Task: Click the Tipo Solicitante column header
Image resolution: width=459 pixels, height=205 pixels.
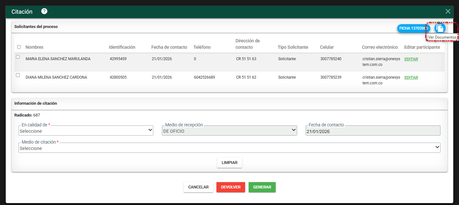Action: coord(293,47)
